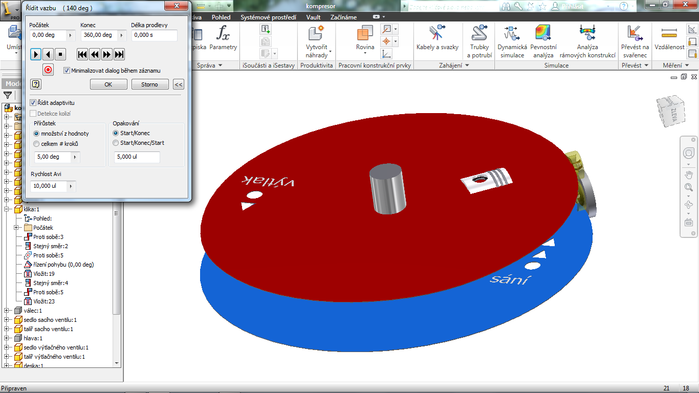This screenshot has width=699, height=393.
Task: Open the Parametry fx tool
Action: tap(224, 38)
